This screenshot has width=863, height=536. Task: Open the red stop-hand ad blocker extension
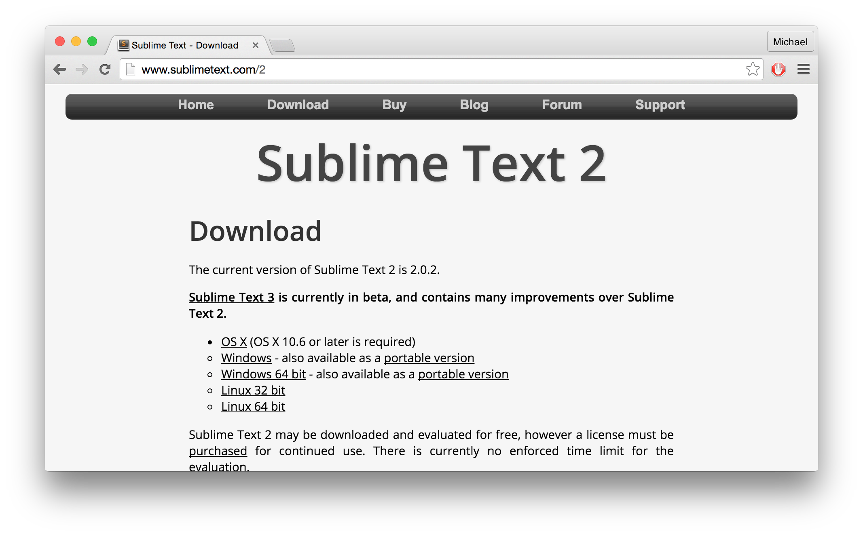(x=778, y=69)
